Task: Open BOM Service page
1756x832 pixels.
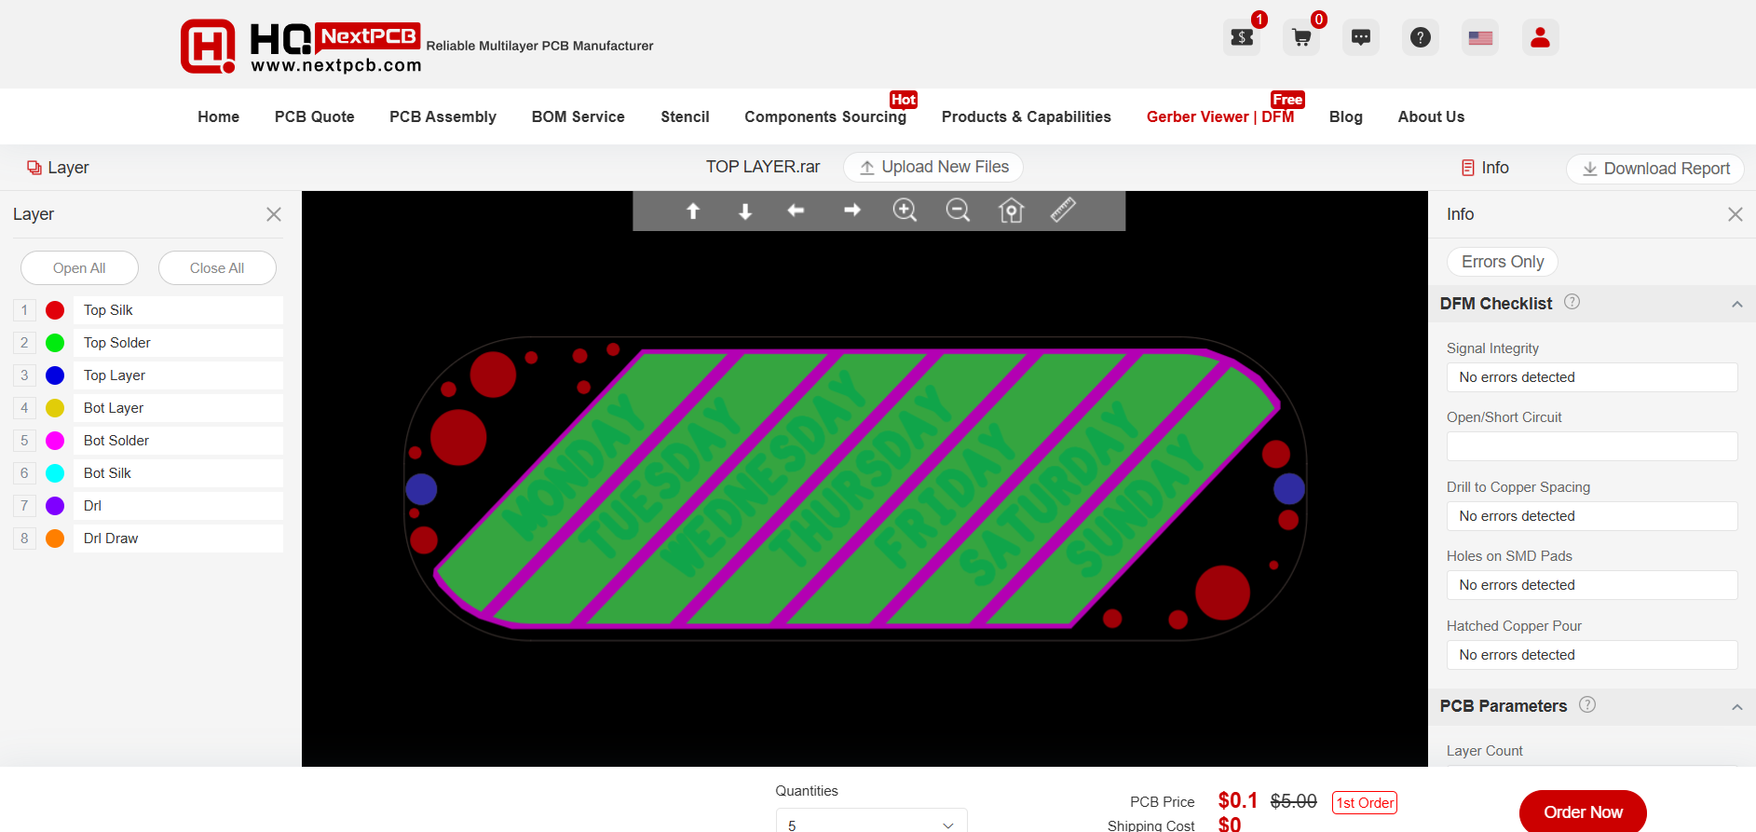Action: [578, 116]
